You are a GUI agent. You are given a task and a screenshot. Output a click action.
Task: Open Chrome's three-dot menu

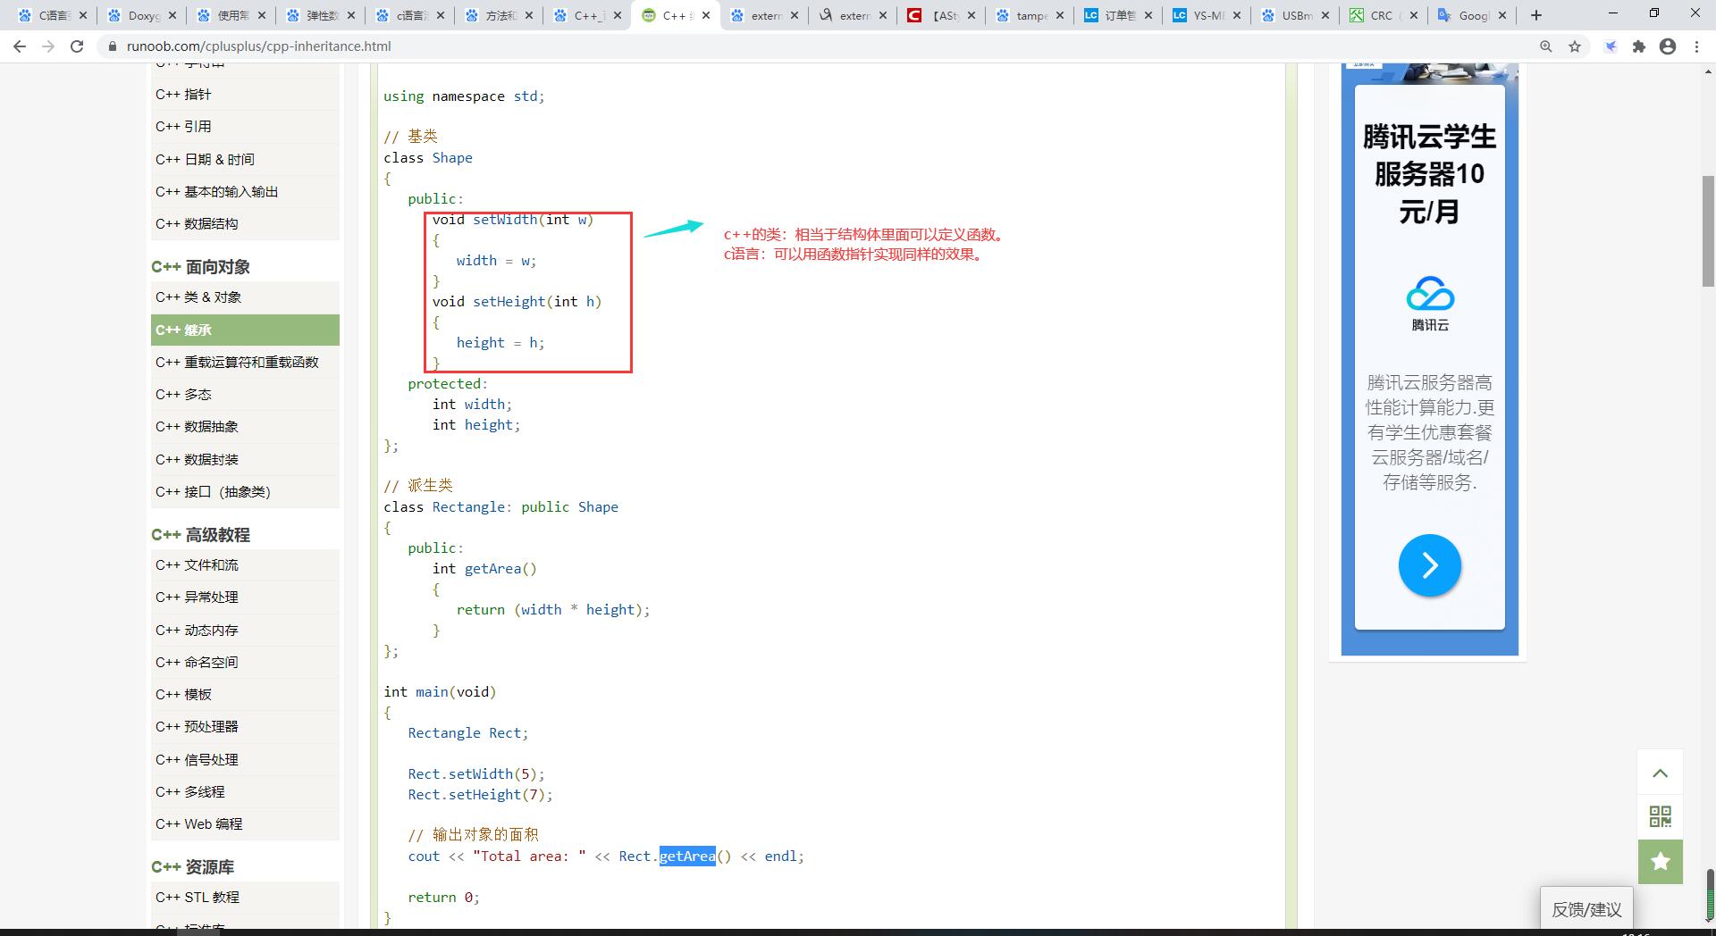(1699, 46)
